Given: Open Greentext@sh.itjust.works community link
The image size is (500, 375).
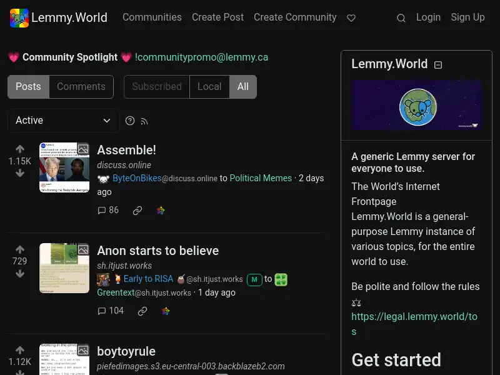Looking at the screenshot, I should coord(144,292).
